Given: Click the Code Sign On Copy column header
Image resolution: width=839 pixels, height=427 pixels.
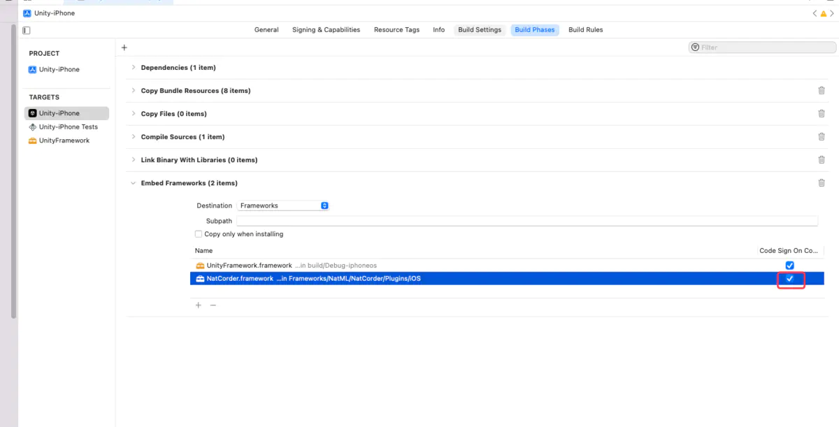Looking at the screenshot, I should coord(789,251).
